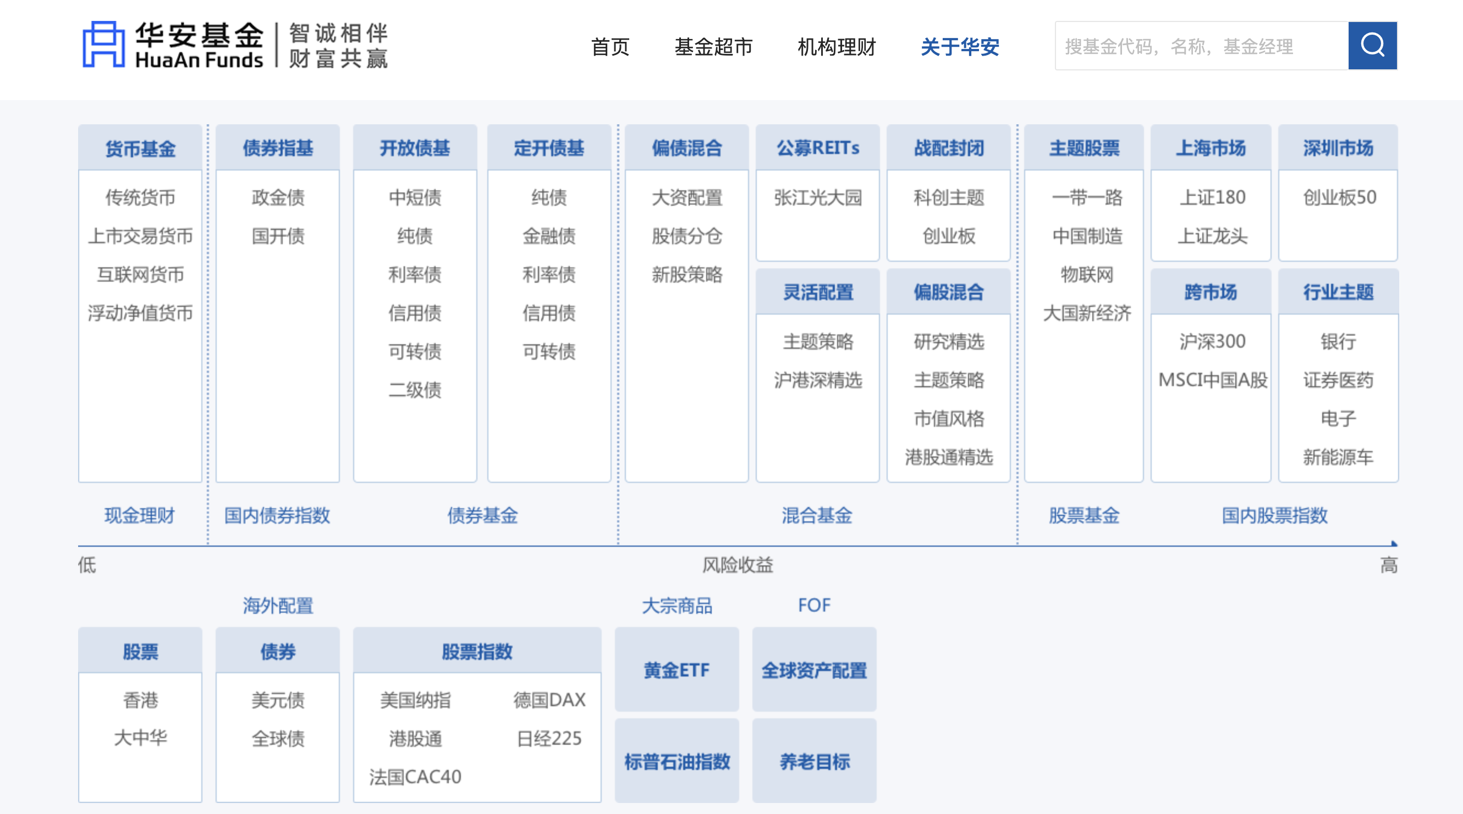Click the 张江光大园 REITs link
1463x814 pixels.
click(x=817, y=197)
